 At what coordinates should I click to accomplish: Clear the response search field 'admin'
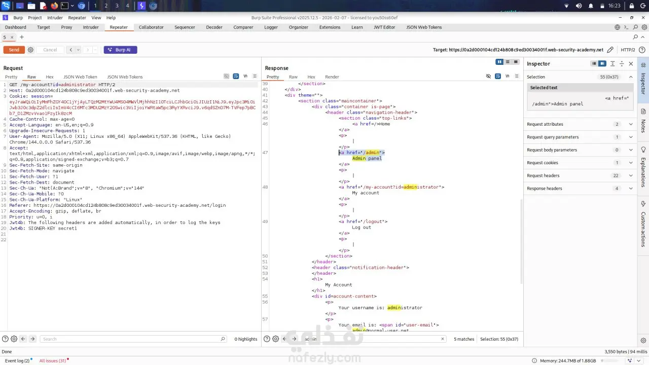[x=442, y=339]
